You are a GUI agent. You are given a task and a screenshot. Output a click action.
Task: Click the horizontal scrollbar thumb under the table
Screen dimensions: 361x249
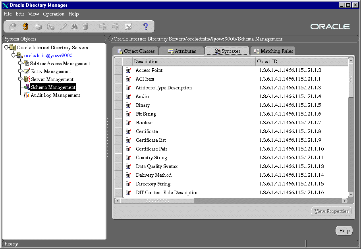pos(157,201)
